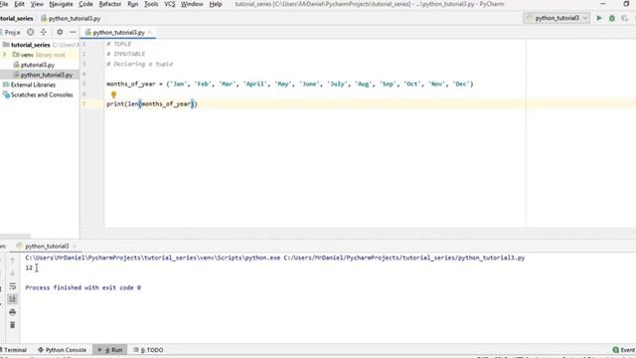Open the run configuration dropdown python_tutorial3
This screenshot has height=358, width=636.
[556, 18]
